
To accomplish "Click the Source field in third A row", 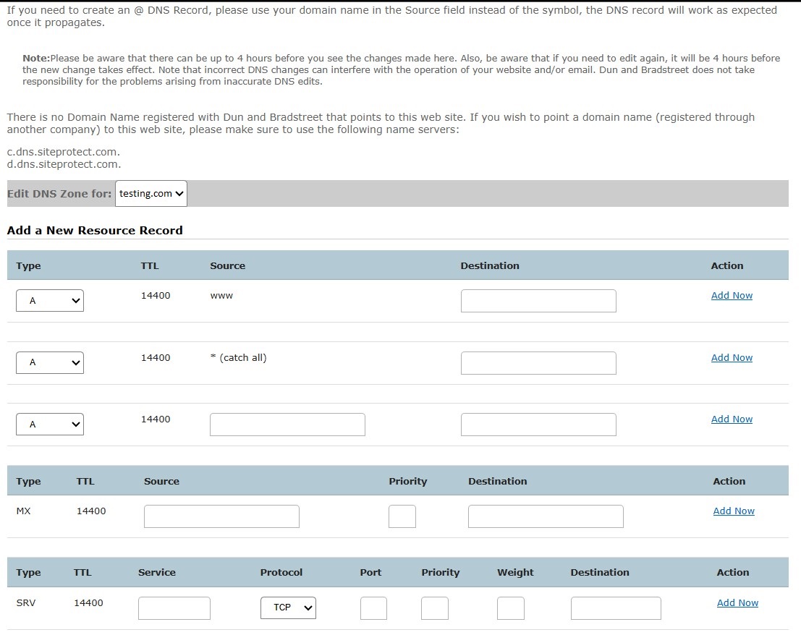I will (287, 425).
